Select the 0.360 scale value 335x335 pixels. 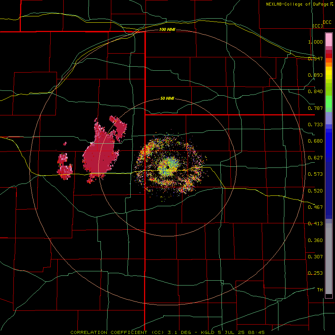point(315,240)
